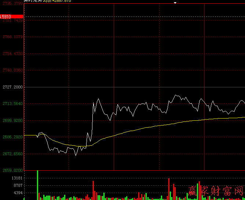
Task: Click the 2754.4720 price axis label
Action: pyautogui.click(x=12, y=54)
